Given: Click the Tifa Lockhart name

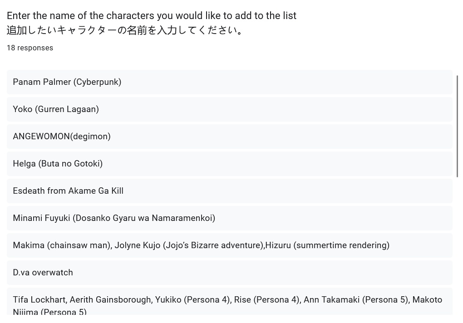Looking at the screenshot, I should [39, 300].
